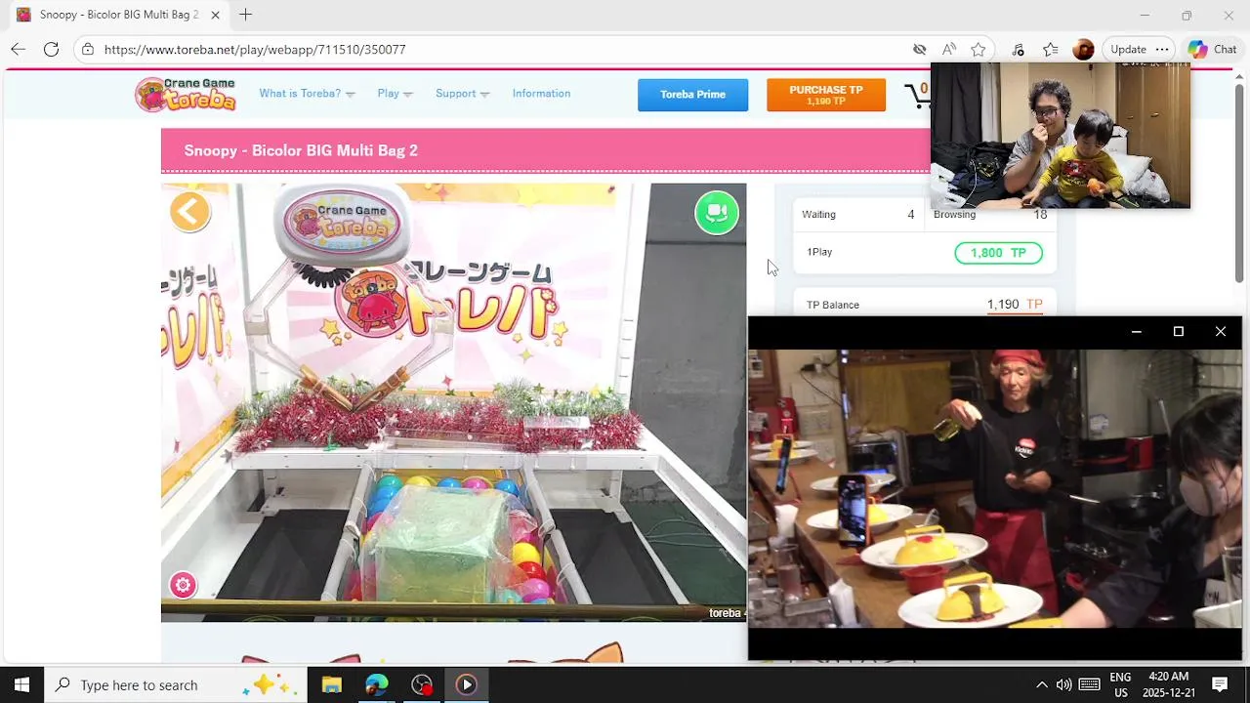Click the PURCHASE TP button
The image size is (1250, 703).
(826, 95)
